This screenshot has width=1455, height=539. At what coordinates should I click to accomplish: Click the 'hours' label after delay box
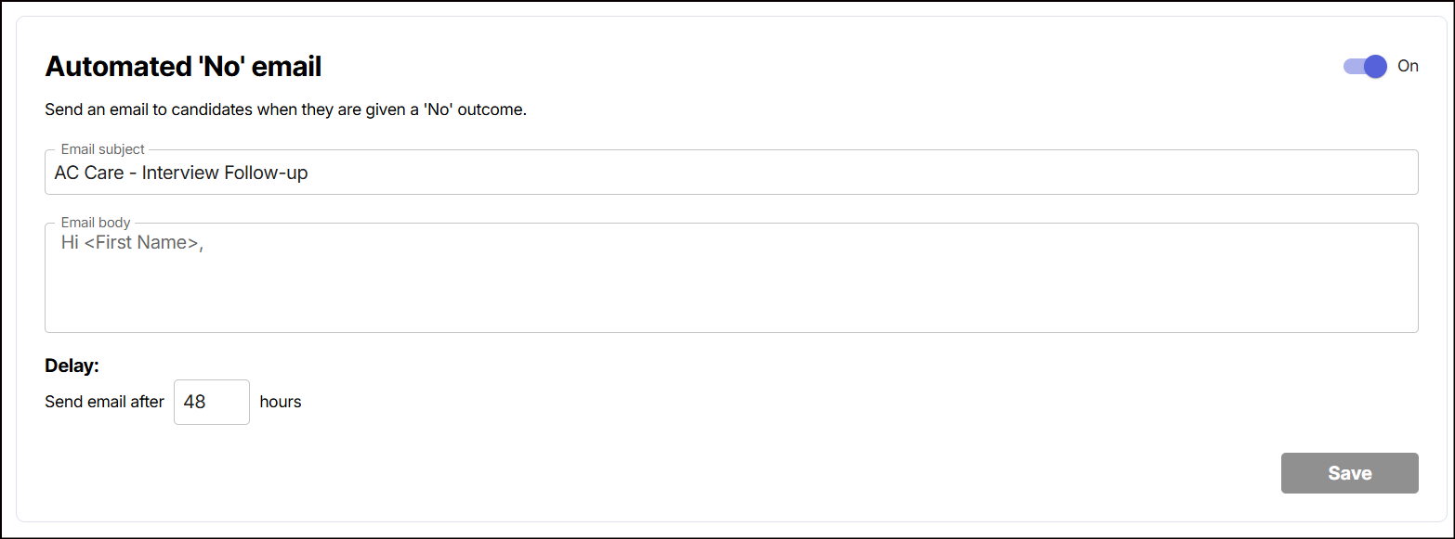281,402
